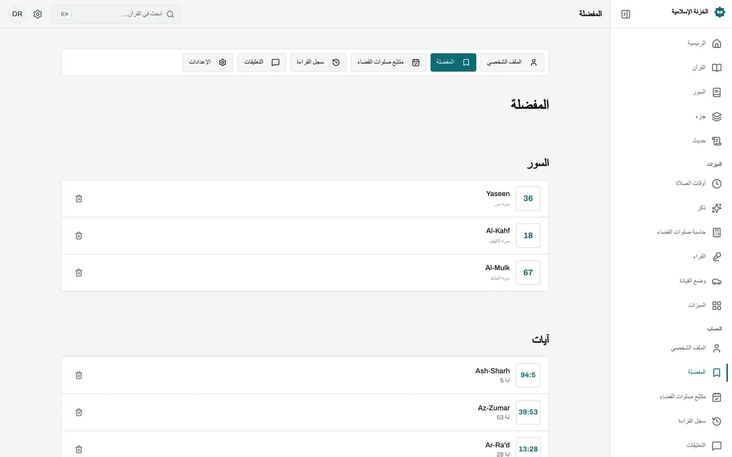Screen dimensions: 732x457
Task: Click the Quran search field
Action: pyautogui.click(x=116, y=14)
